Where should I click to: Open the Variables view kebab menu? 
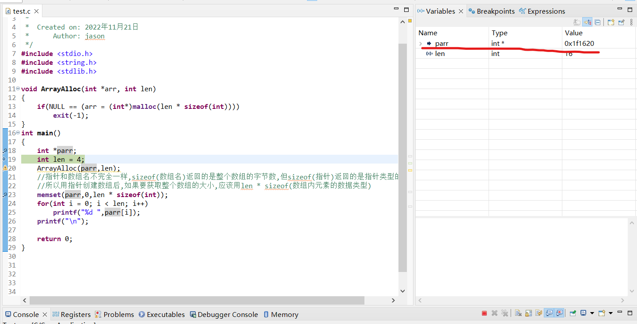coord(631,22)
